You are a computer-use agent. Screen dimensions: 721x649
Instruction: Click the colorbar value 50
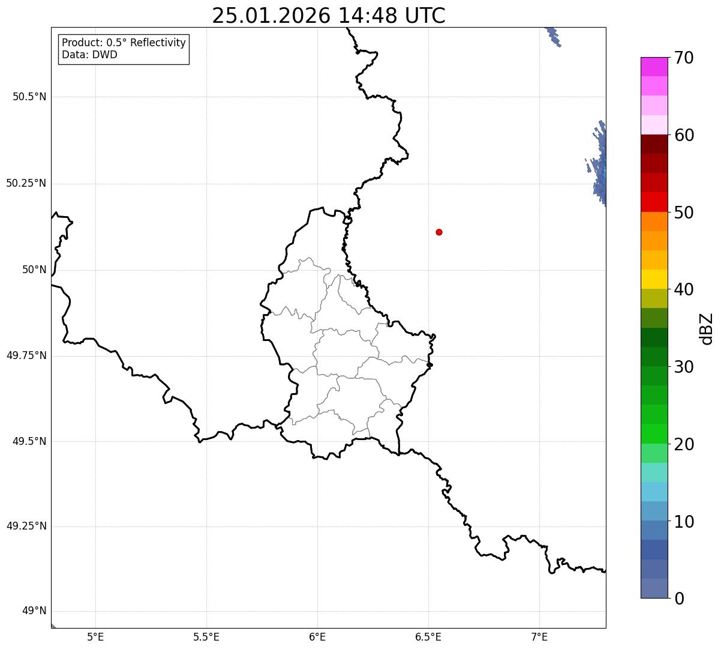pos(684,213)
